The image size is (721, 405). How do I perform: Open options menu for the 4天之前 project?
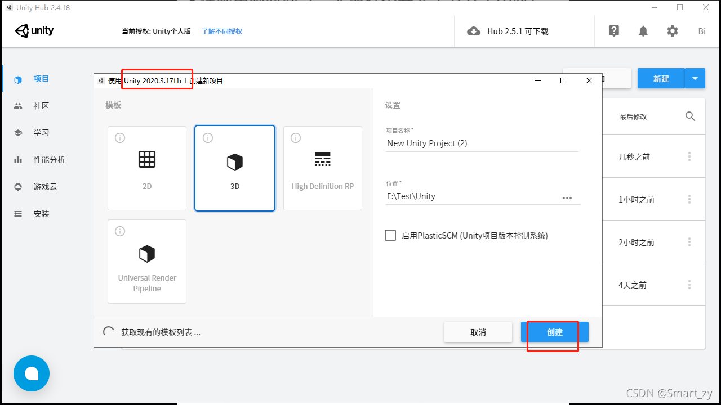pos(689,285)
